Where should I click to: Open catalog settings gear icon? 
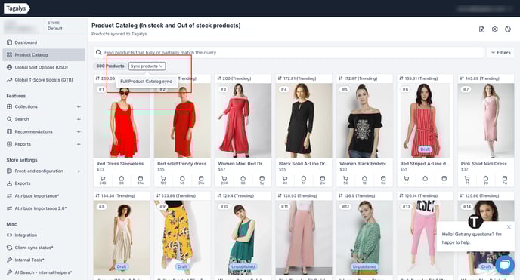coord(495,29)
